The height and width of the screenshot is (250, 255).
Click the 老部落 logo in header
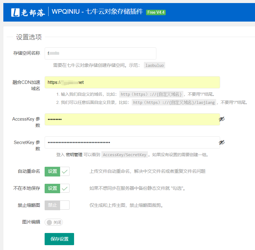28,12
